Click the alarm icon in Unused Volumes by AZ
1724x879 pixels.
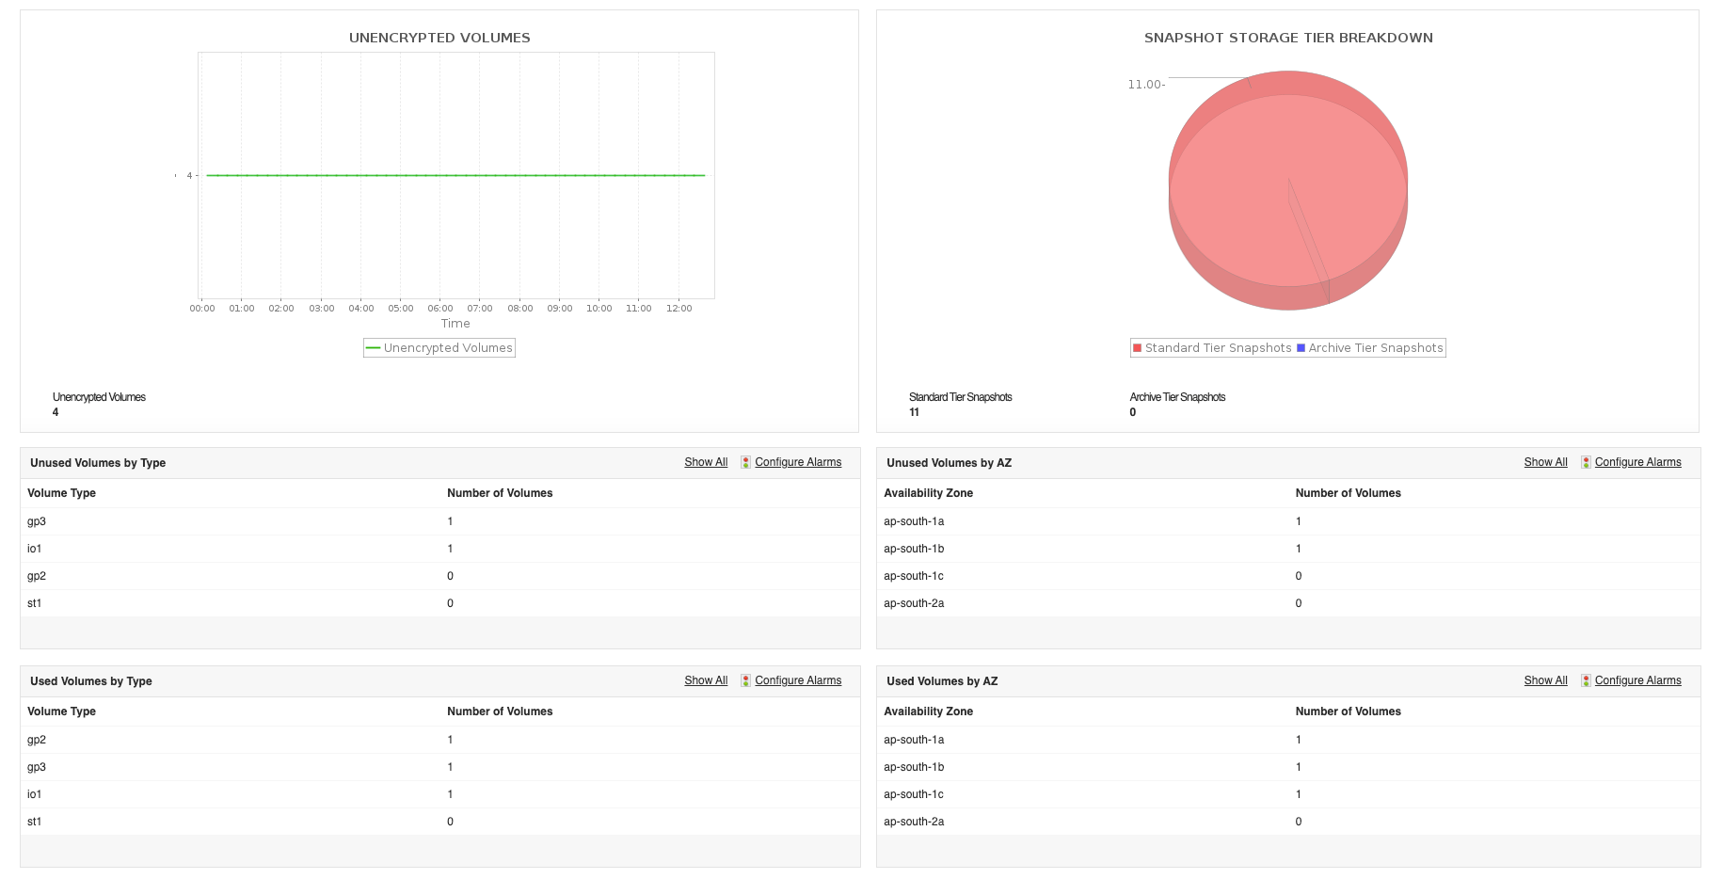click(x=1586, y=462)
